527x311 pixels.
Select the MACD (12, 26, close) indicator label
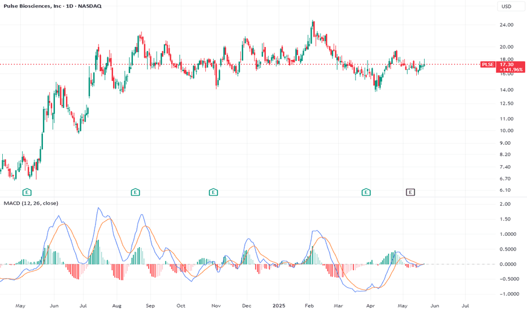point(31,203)
